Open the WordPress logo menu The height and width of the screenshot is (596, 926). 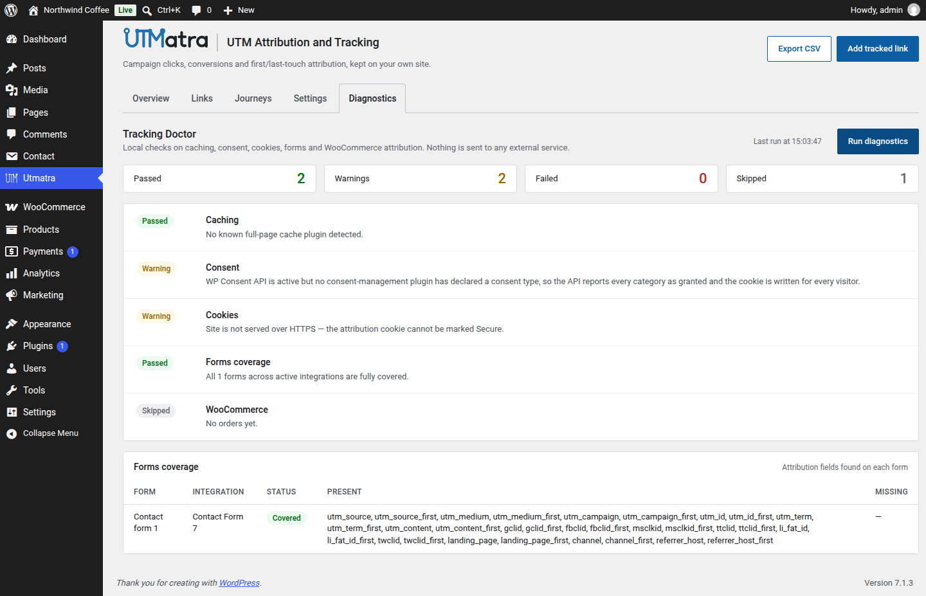11,10
